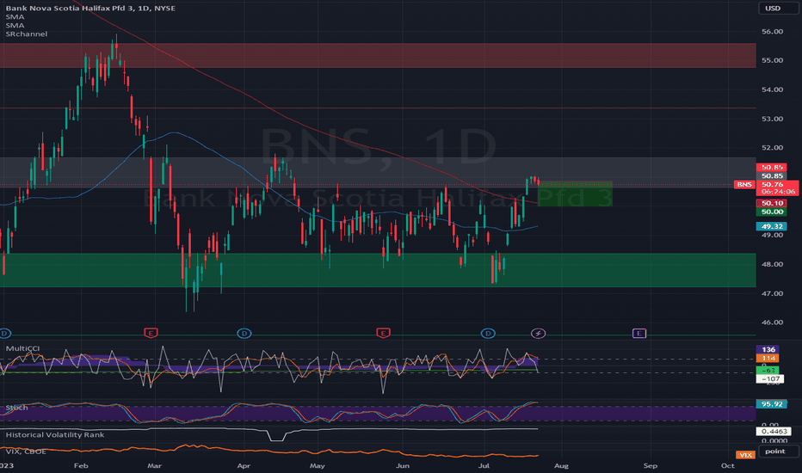This screenshot has height=473, width=802.
Task: Click the purple MultiCCI value 136
Action: pos(768,350)
